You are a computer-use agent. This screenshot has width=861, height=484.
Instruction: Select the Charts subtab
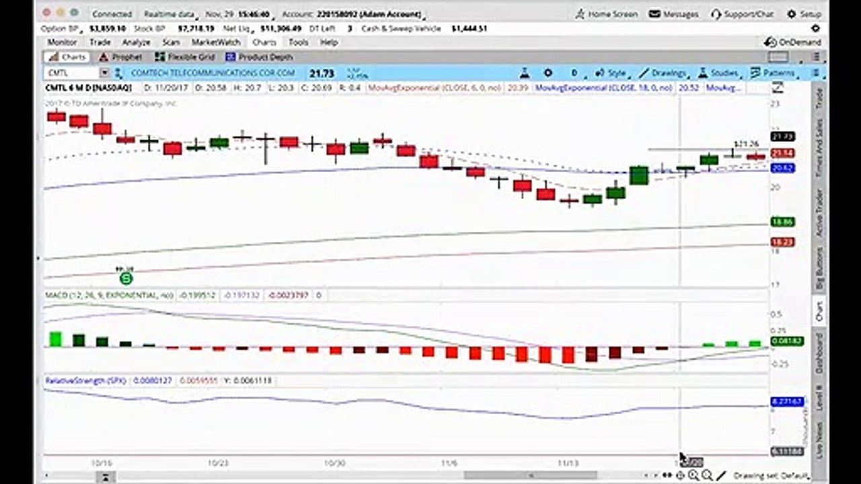pyautogui.click(x=67, y=57)
